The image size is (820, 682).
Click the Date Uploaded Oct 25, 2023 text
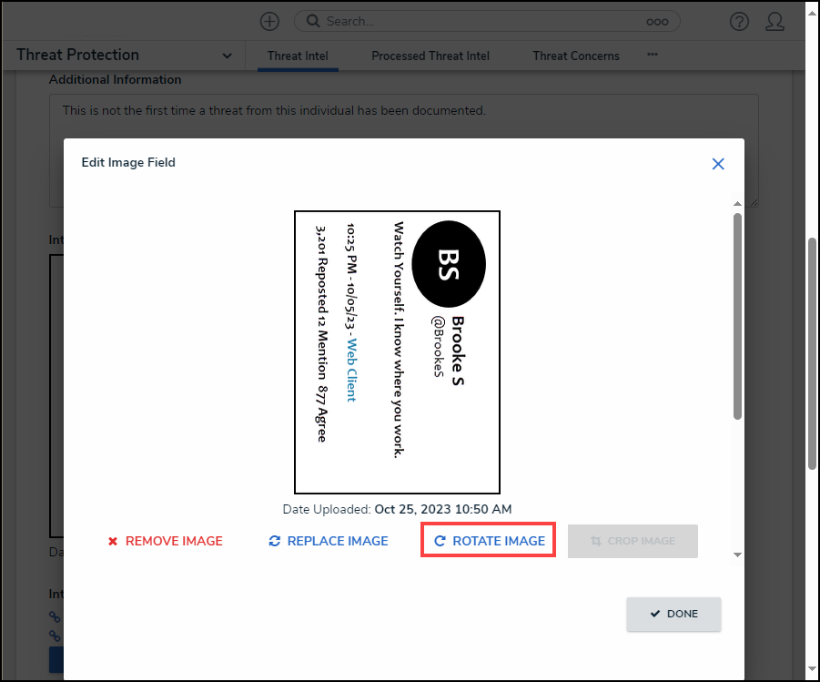click(x=397, y=509)
